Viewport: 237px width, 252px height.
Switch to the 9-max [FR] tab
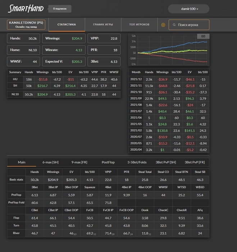coord(79,162)
